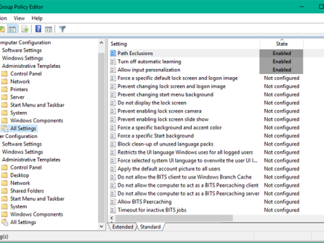Select Windows Settings under Computer Configuration
Viewport: 324px width, 243px height.
point(22,58)
